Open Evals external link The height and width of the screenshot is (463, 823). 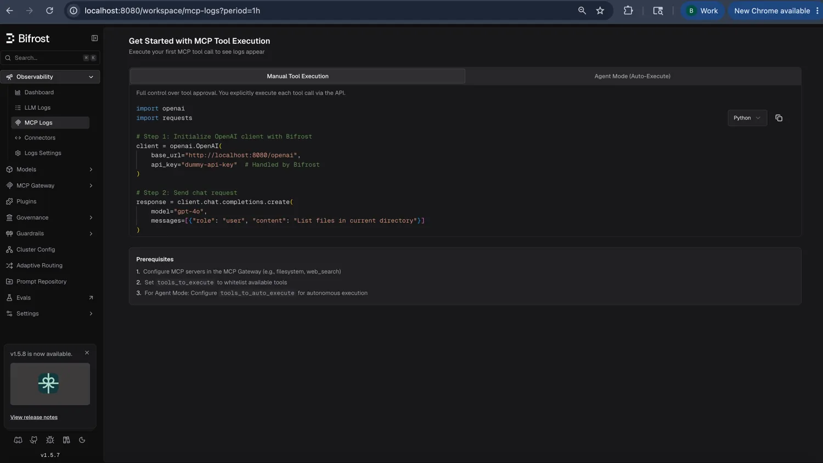click(x=50, y=298)
